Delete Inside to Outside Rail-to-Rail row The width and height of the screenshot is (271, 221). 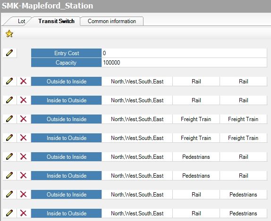[23, 100]
